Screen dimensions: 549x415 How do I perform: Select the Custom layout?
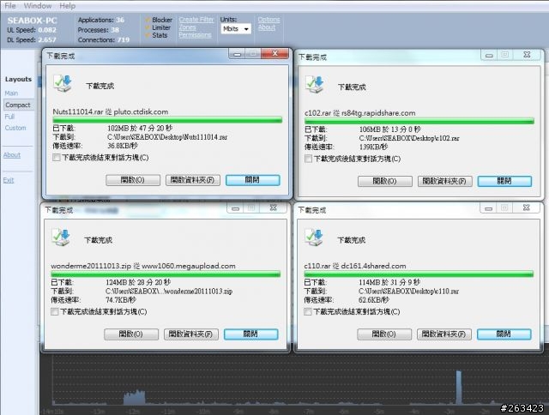[15, 128]
